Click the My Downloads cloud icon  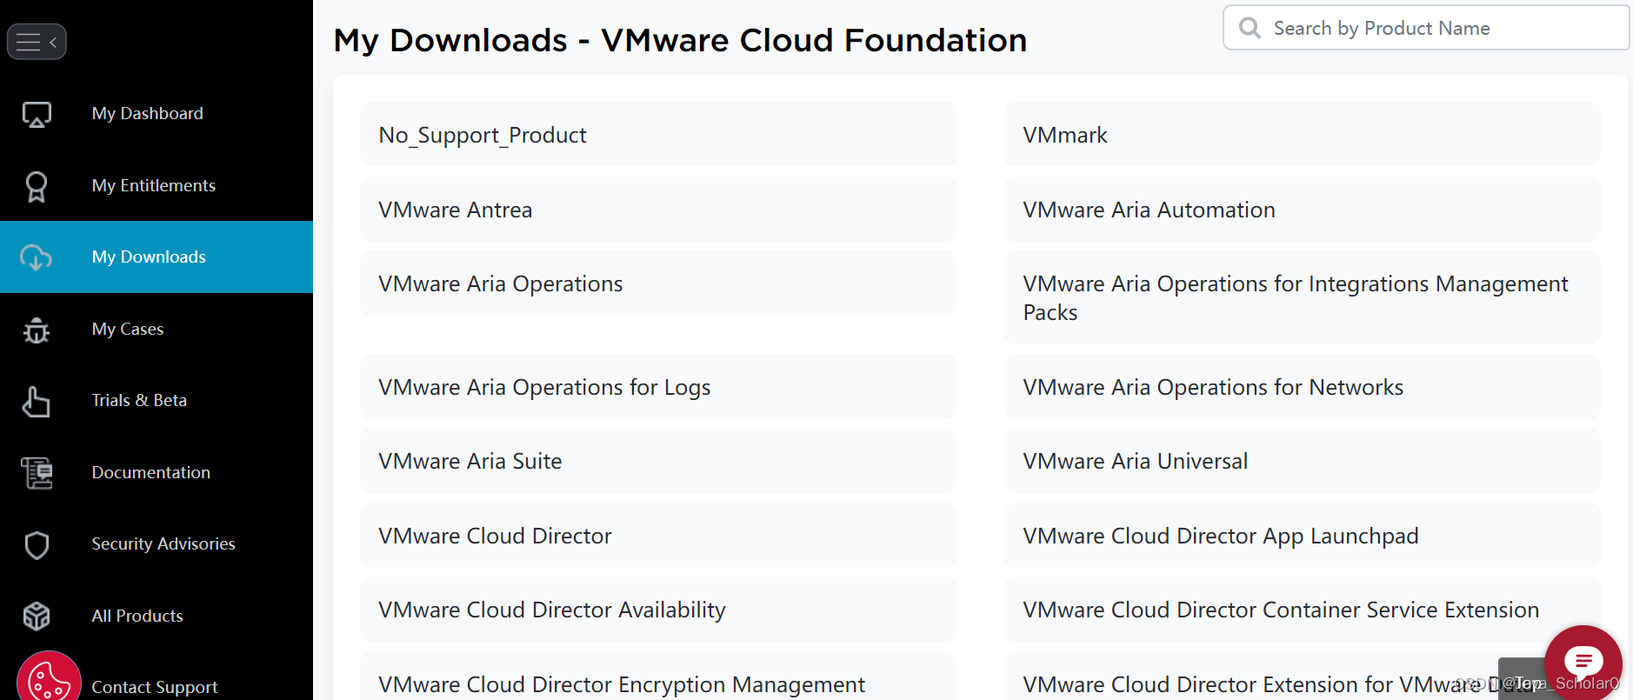[x=37, y=257]
